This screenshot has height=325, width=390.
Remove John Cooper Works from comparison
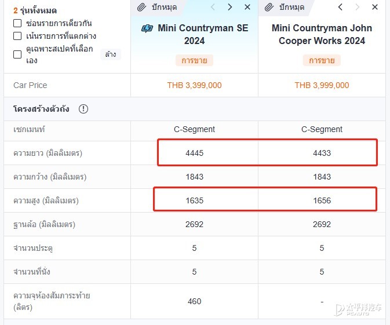375,7
